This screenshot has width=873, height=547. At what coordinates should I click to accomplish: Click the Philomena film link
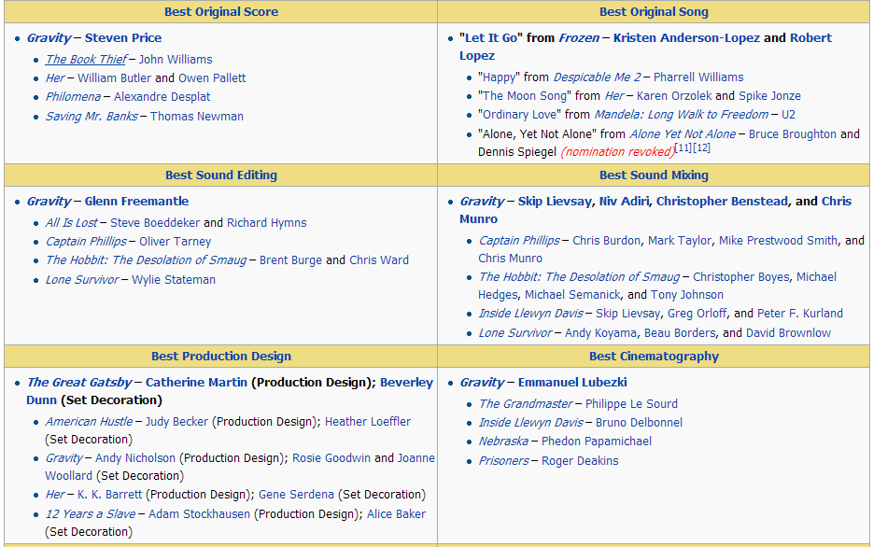pyautogui.click(x=73, y=97)
